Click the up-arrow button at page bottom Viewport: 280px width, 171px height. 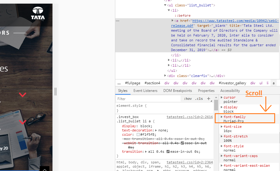click(x=45, y=169)
